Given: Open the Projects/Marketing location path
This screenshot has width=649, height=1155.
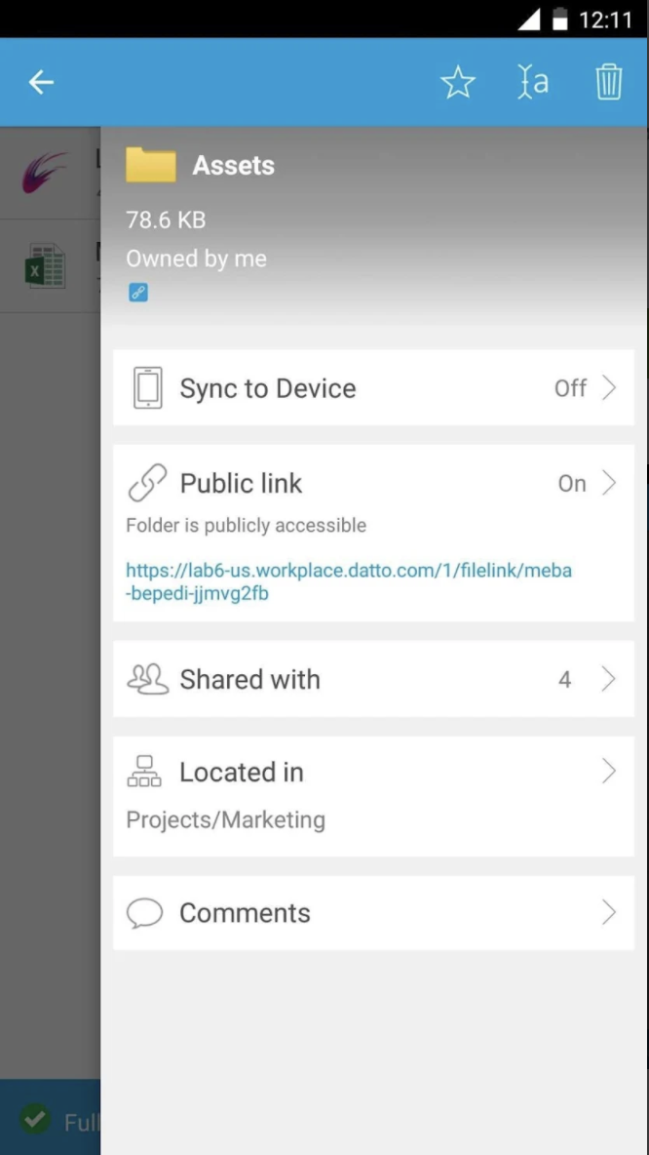Looking at the screenshot, I should pyautogui.click(x=226, y=820).
